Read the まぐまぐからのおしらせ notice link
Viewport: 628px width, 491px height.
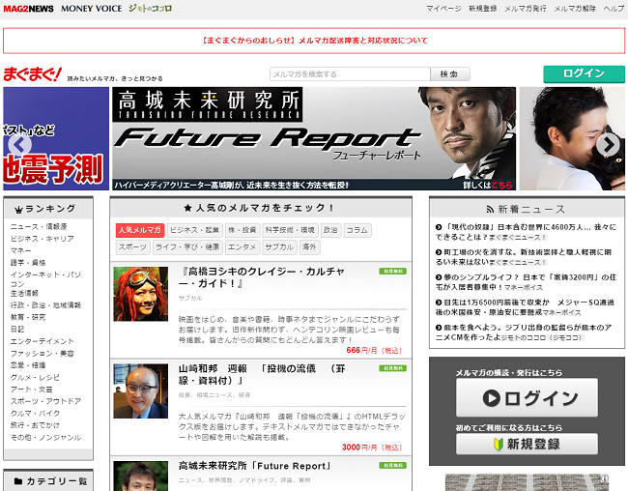(x=314, y=41)
